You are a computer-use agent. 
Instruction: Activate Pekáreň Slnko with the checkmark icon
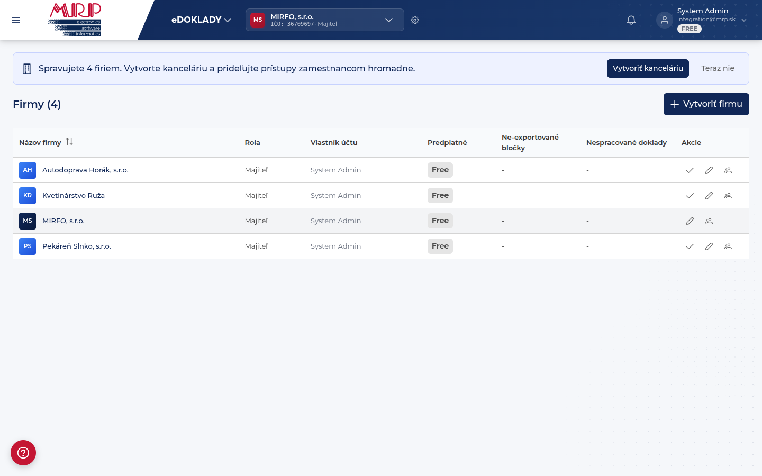pyautogui.click(x=690, y=246)
